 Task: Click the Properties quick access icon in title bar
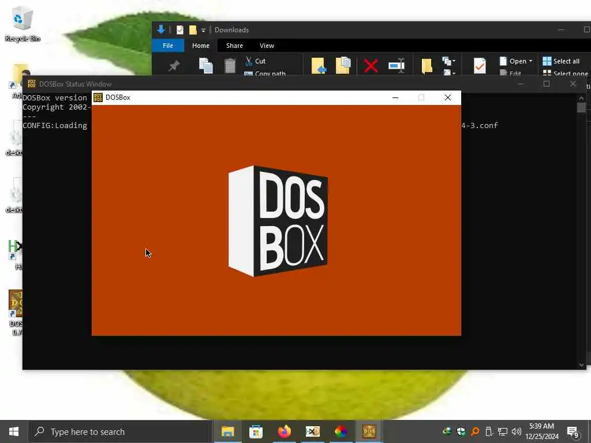click(x=180, y=30)
